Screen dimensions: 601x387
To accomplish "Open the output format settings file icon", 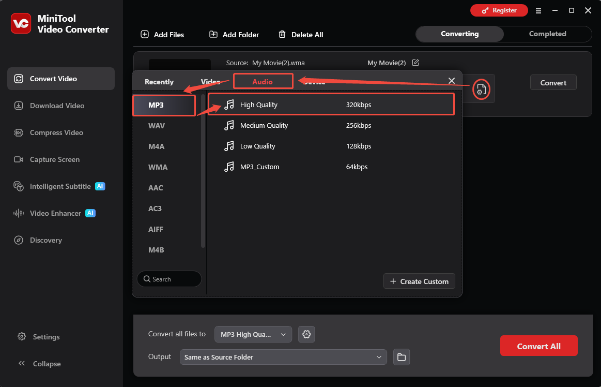I will click(x=481, y=90).
